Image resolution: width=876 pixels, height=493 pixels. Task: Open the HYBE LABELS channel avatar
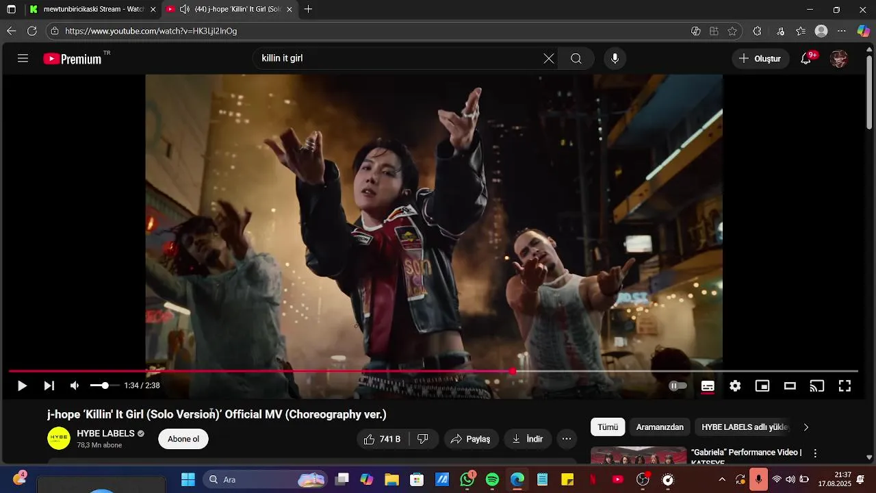(x=59, y=438)
